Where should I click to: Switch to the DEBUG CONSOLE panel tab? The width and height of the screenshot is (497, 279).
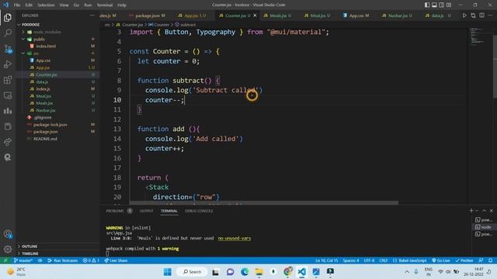pyautogui.click(x=199, y=211)
